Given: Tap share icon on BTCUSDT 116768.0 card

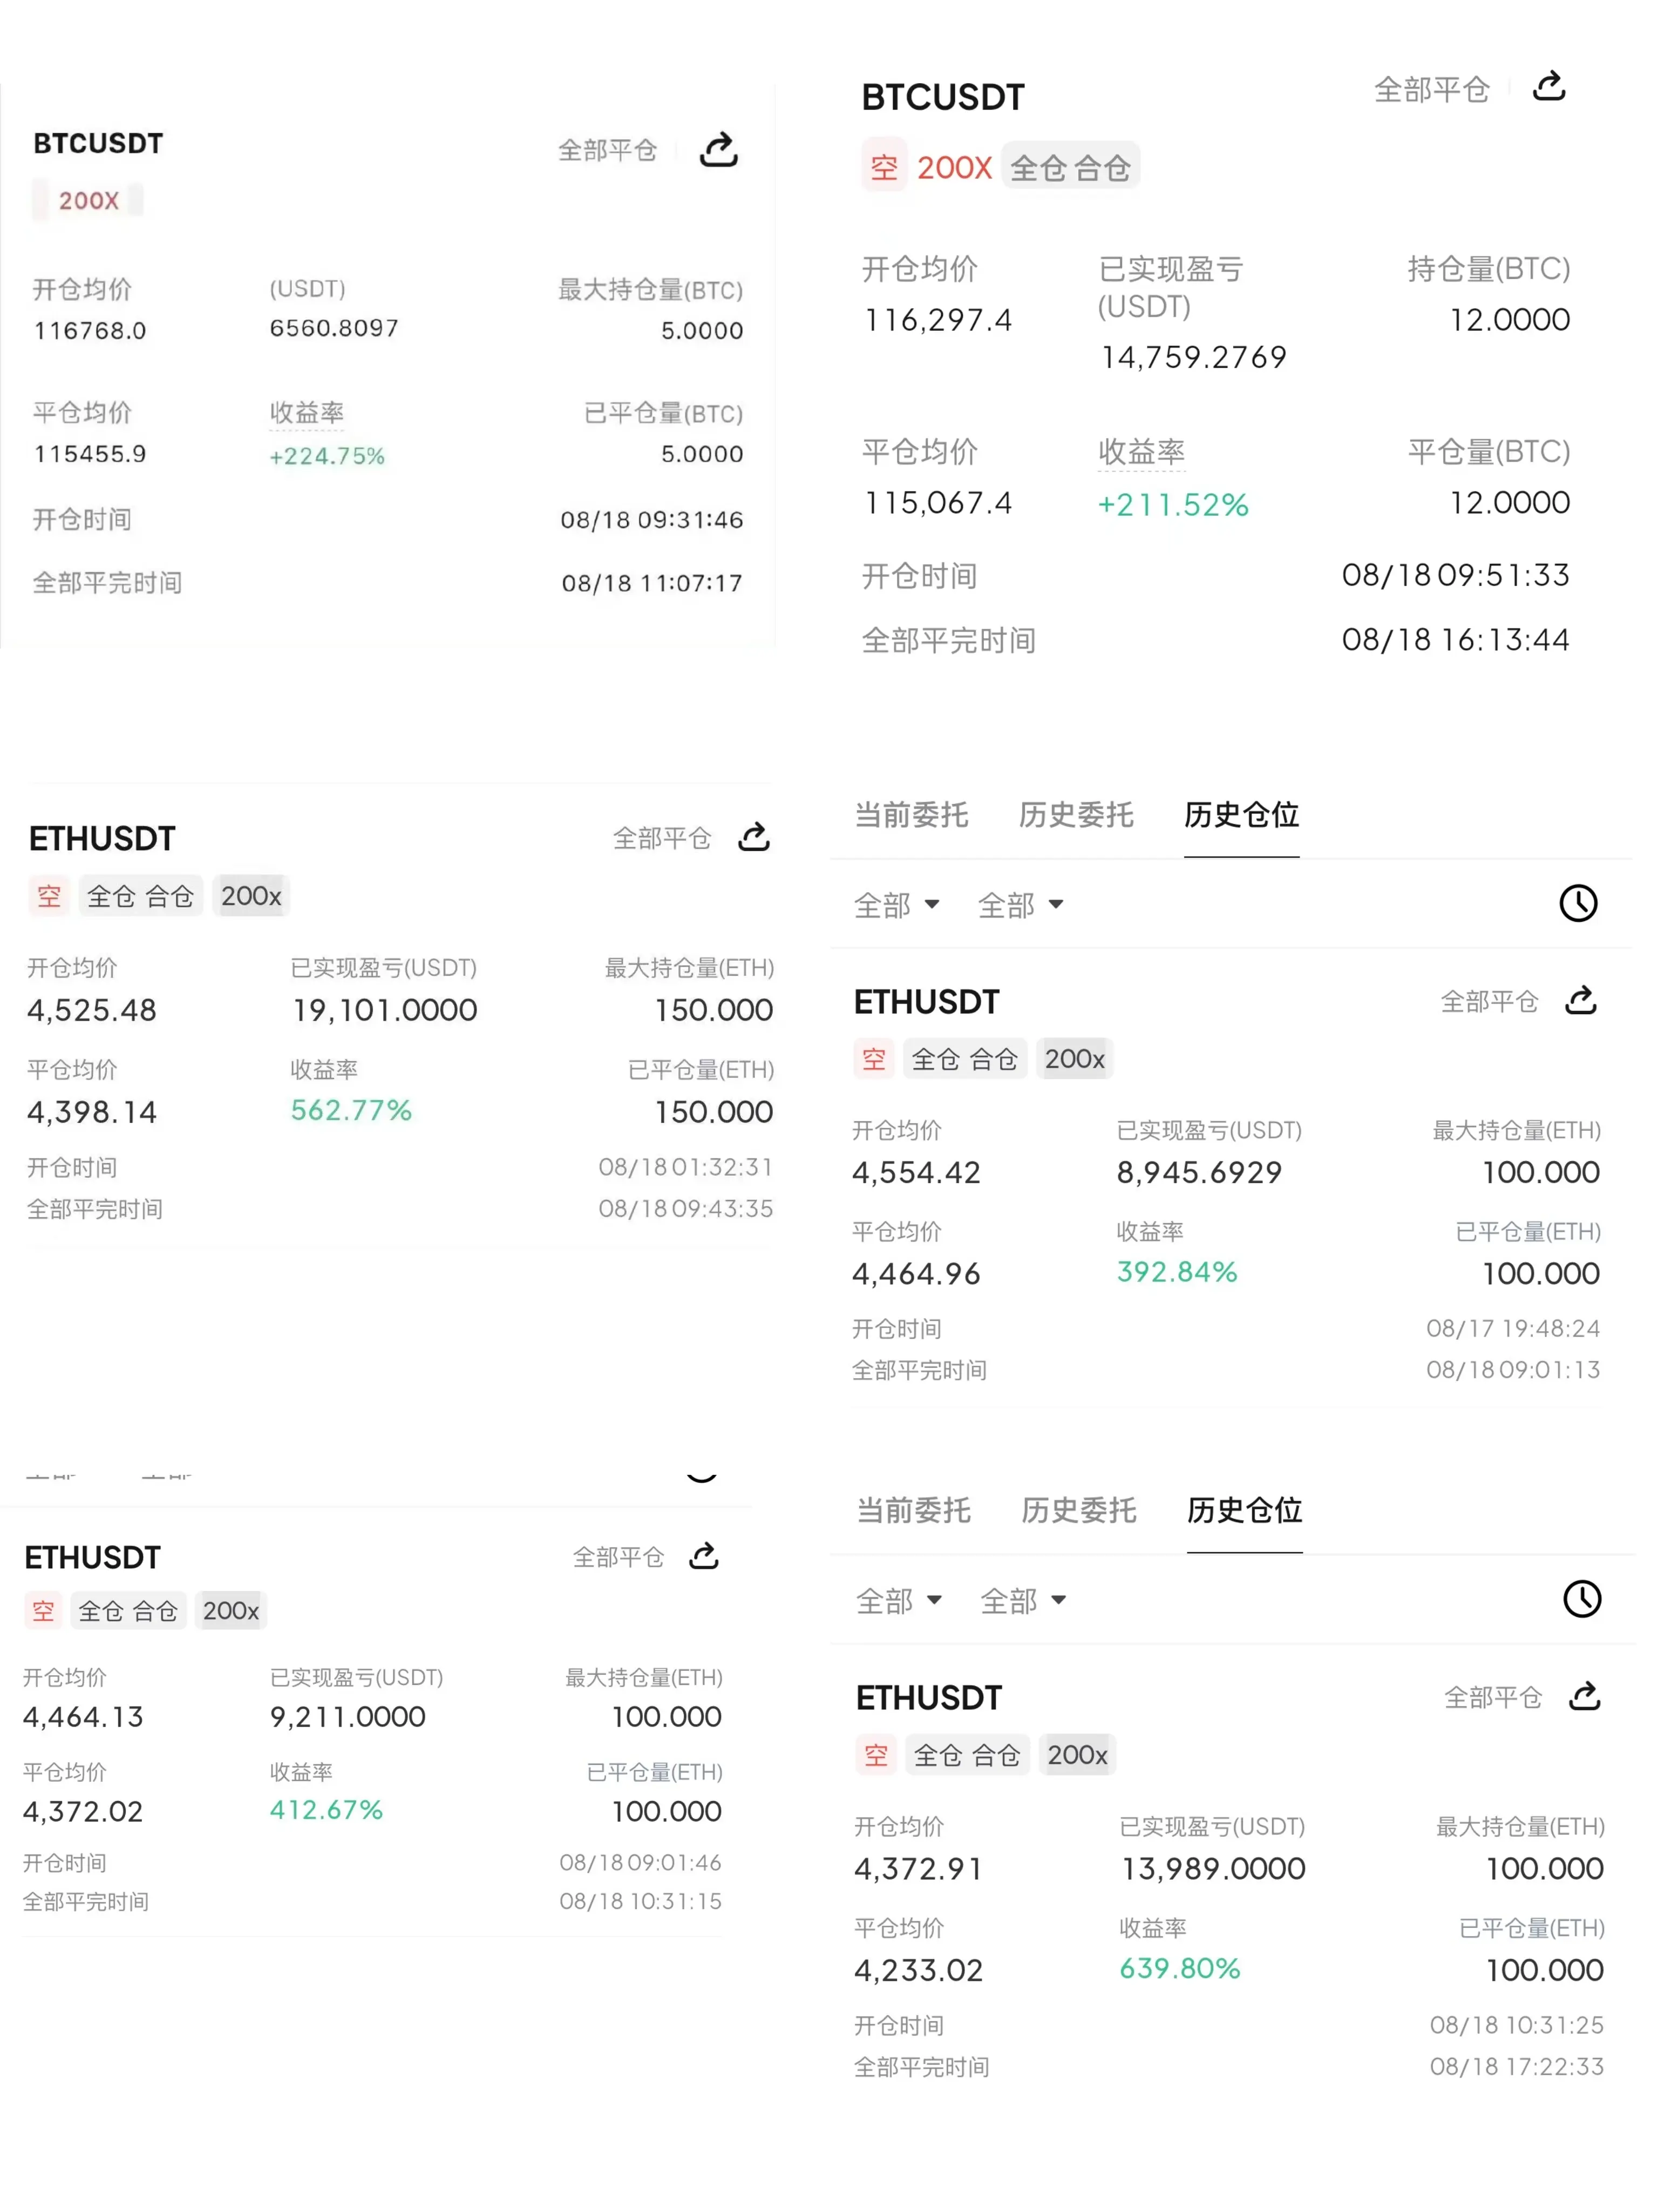Looking at the screenshot, I should pyautogui.click(x=718, y=150).
